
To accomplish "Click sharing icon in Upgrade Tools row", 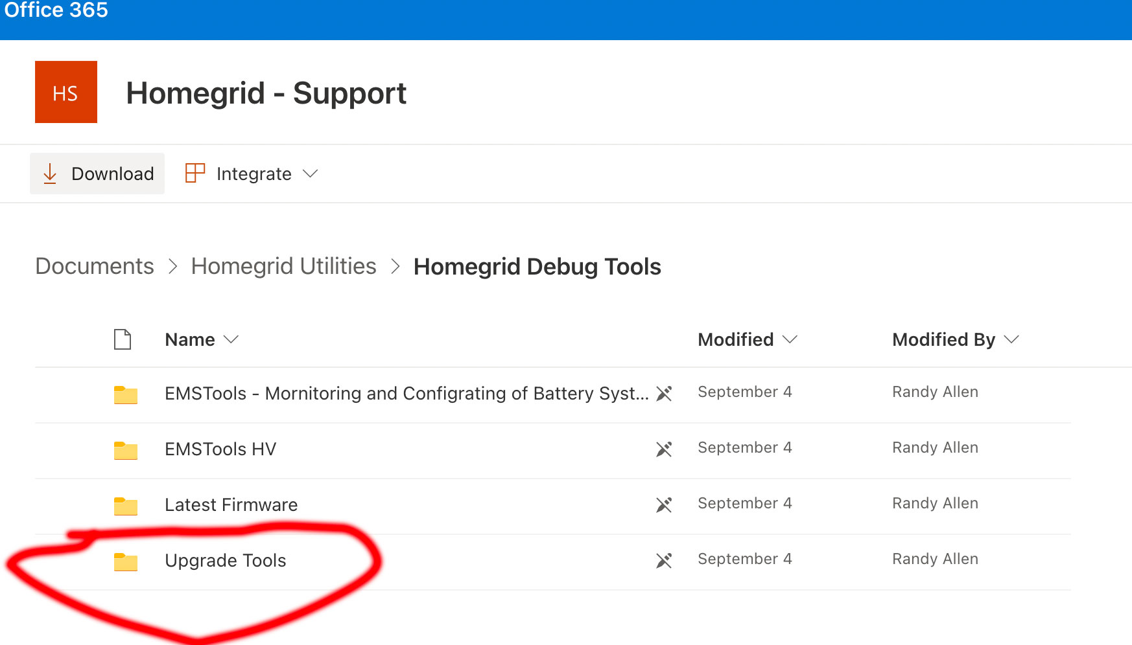I will (x=664, y=560).
